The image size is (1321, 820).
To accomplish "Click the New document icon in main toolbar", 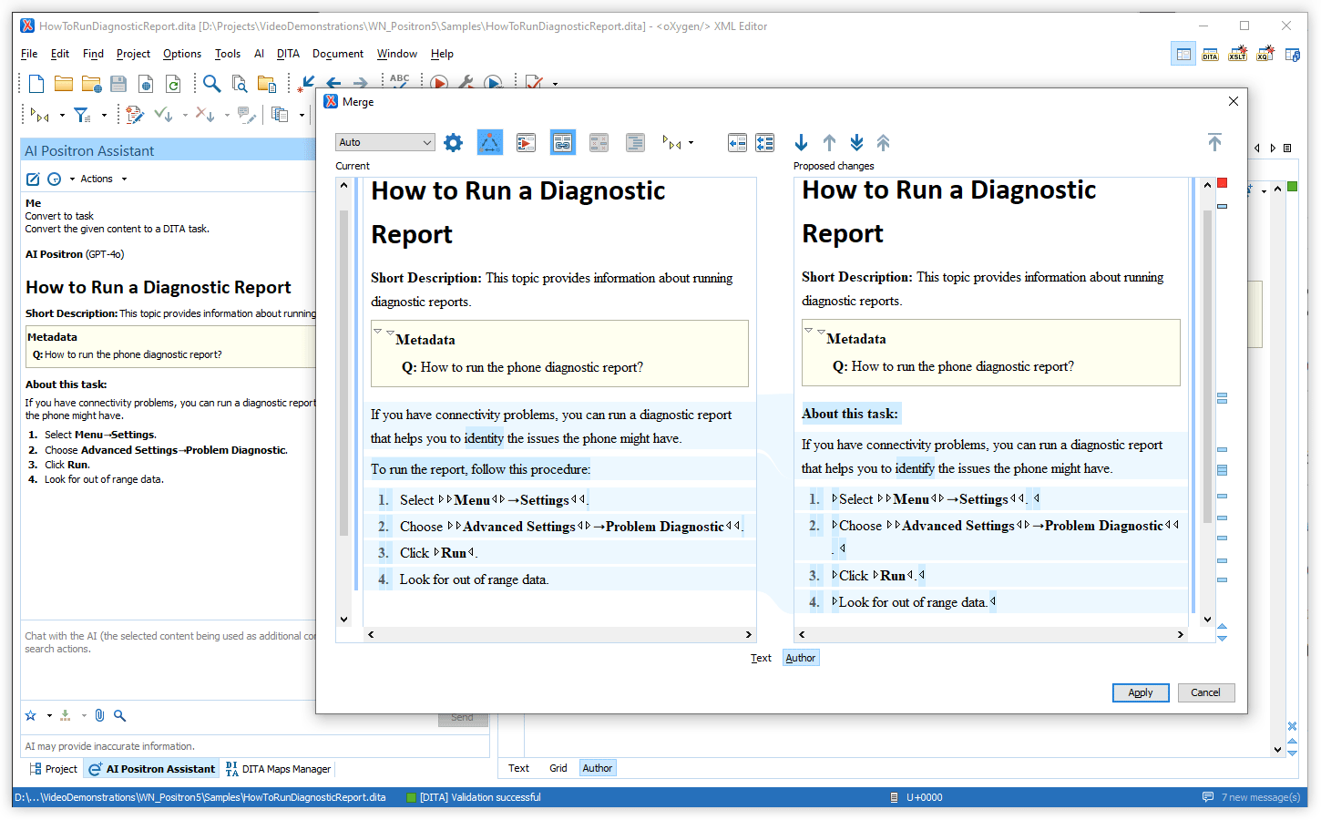I will pyautogui.click(x=36, y=84).
